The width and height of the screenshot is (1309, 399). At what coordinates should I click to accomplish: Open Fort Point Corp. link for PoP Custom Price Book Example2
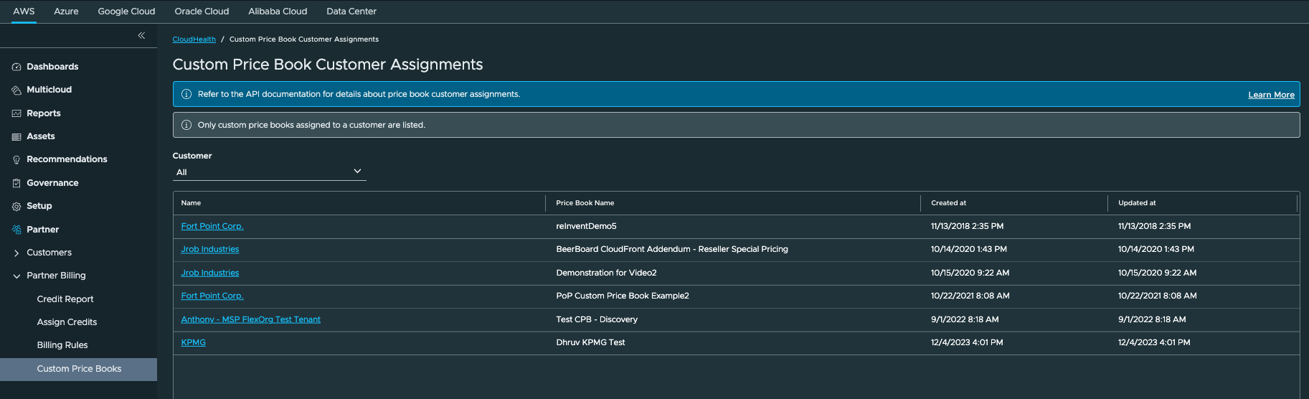pos(212,296)
